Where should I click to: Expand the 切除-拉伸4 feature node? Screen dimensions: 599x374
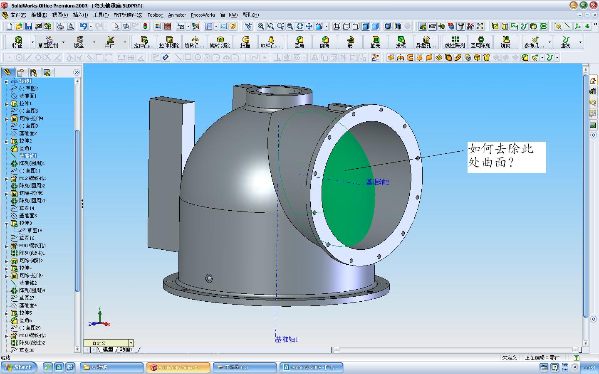pyautogui.click(x=7, y=119)
